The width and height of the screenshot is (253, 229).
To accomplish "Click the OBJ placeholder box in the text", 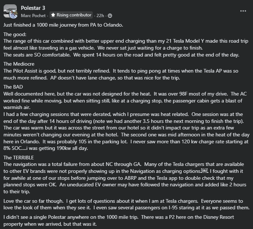I will point(205,171).
